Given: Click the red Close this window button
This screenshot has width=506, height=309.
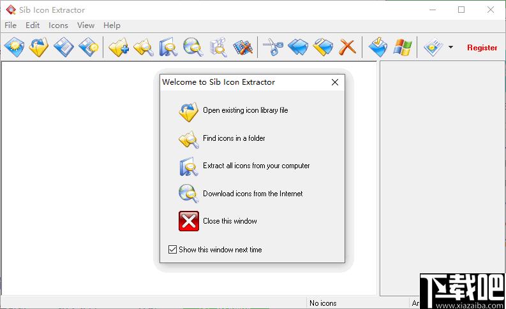Looking at the screenshot, I should click(189, 221).
